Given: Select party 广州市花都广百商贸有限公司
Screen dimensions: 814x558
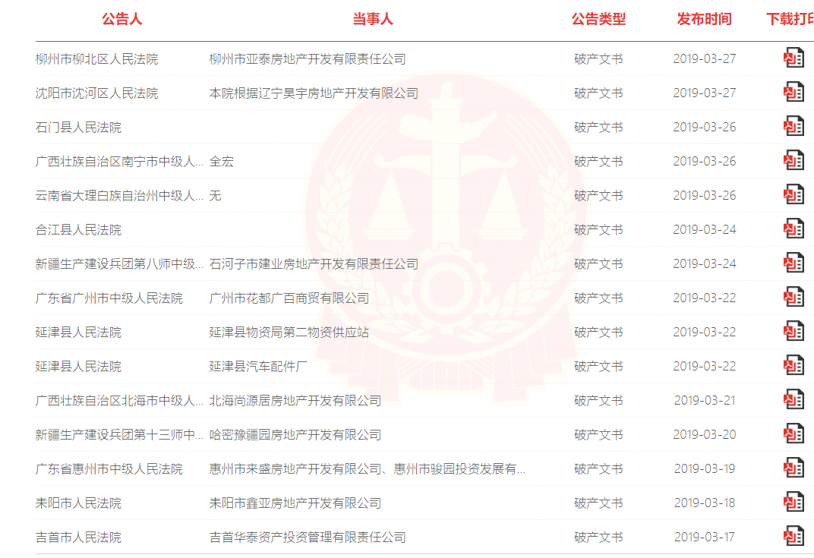Looking at the screenshot, I should click(289, 298).
